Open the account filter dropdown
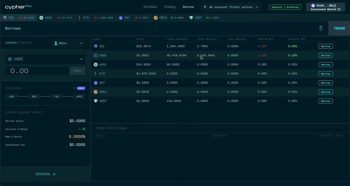Screen dimensions: 350x186 231,7
